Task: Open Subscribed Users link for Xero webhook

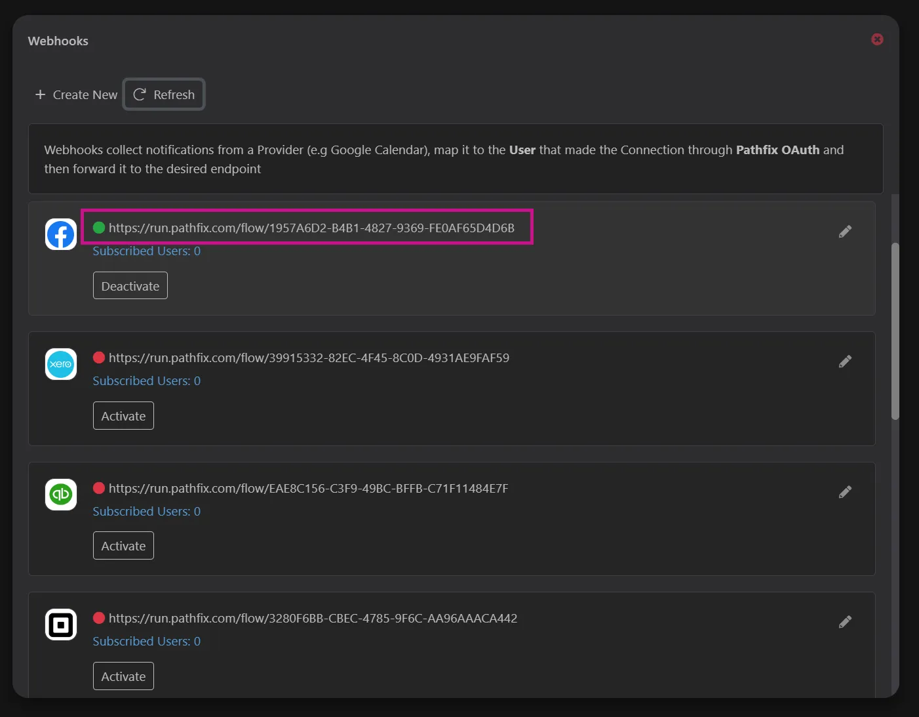Action: [146, 381]
